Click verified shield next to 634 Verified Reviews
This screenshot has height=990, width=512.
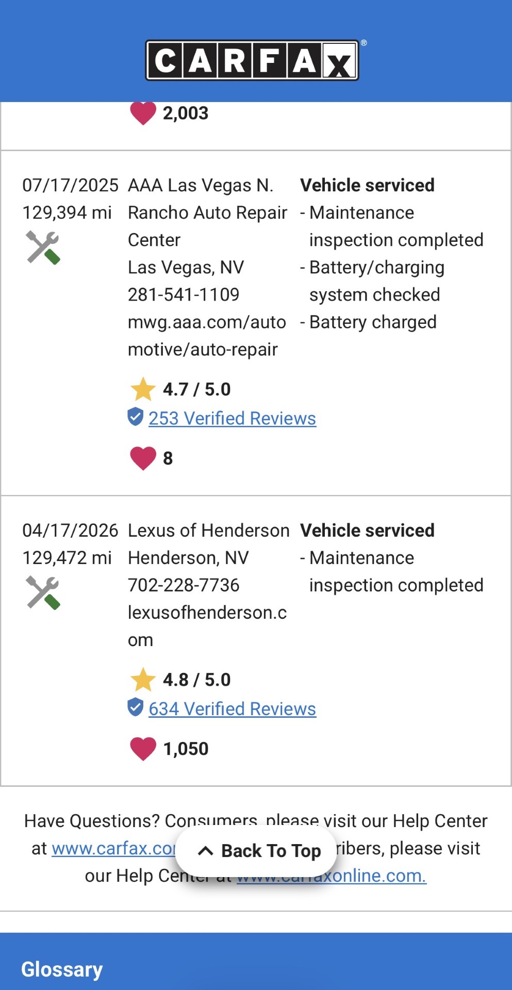(135, 707)
